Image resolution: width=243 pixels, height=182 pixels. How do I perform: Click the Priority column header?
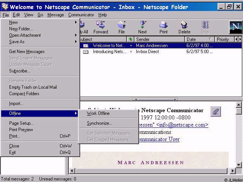point(224,39)
